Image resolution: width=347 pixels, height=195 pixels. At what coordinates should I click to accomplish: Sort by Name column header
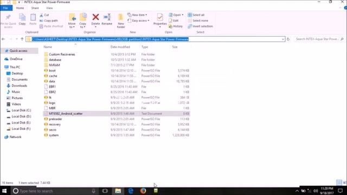(48, 47)
